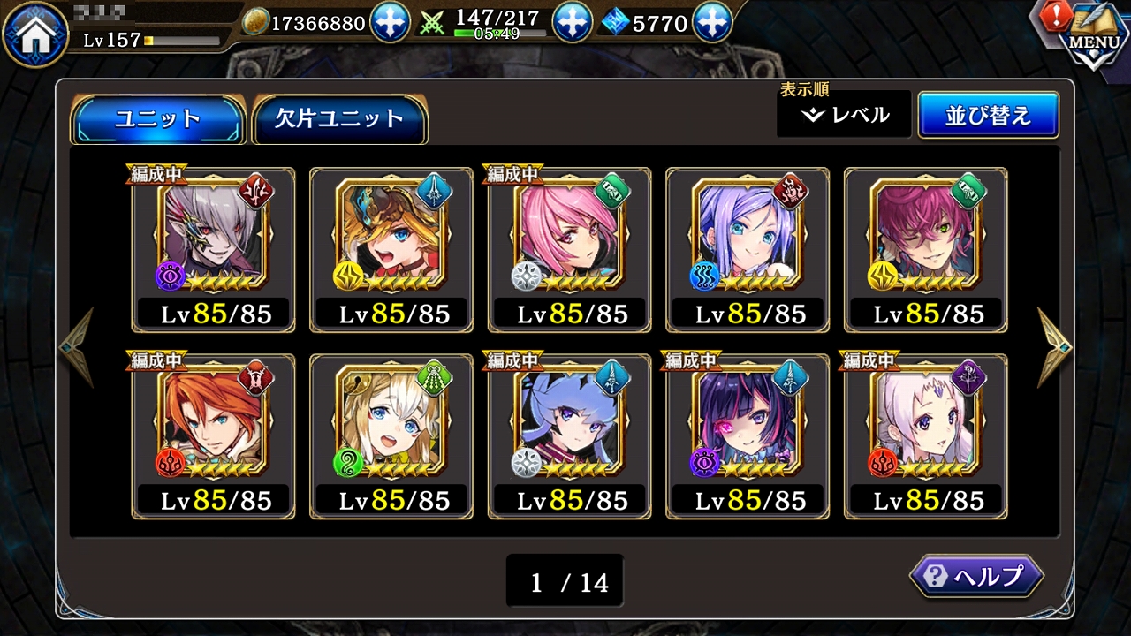Go to the Home screen icon
This screenshot has width=1131, height=636.
click(34, 34)
